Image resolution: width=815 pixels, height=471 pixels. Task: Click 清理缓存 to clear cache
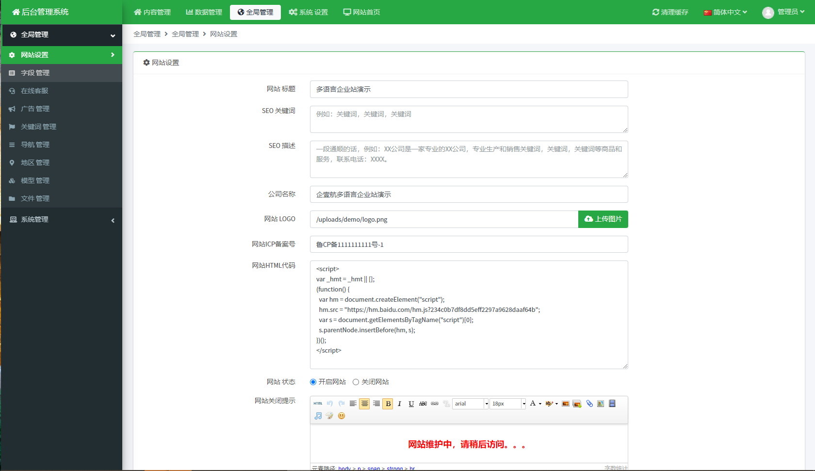click(670, 12)
